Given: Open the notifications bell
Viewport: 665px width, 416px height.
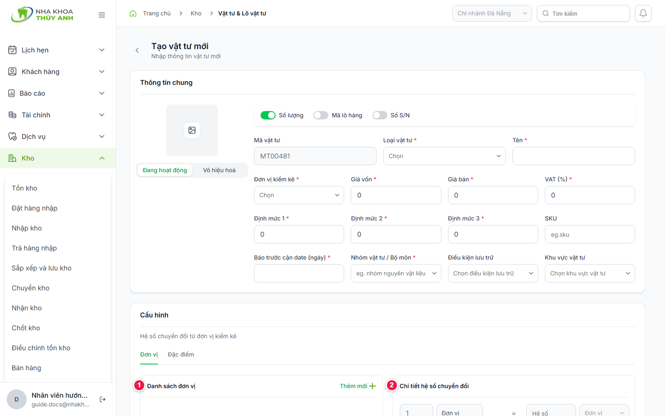Looking at the screenshot, I should [x=643, y=13].
